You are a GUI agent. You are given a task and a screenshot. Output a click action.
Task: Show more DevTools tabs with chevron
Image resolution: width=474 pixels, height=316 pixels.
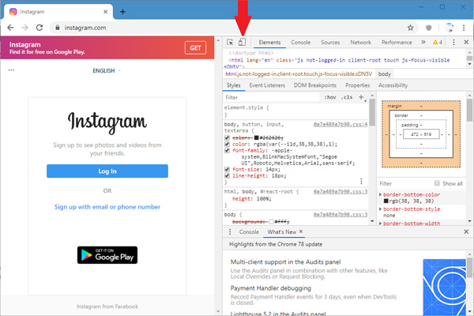[423, 43]
